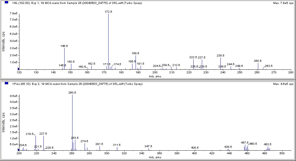
Task: Select the 172.5 peak label in top spectrum
Action: pyautogui.click(x=108, y=12)
